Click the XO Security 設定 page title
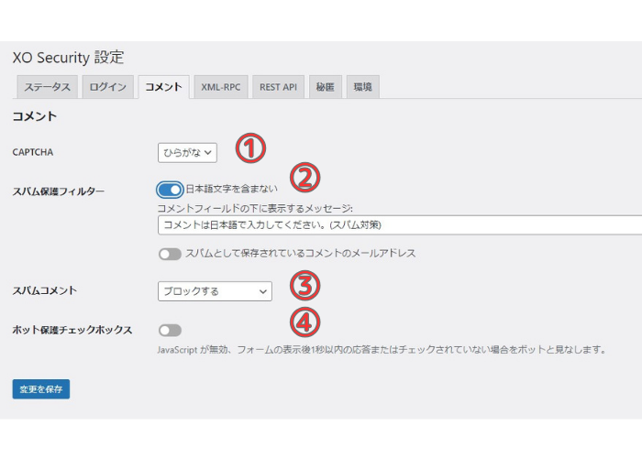The image size is (642, 458). click(x=68, y=57)
